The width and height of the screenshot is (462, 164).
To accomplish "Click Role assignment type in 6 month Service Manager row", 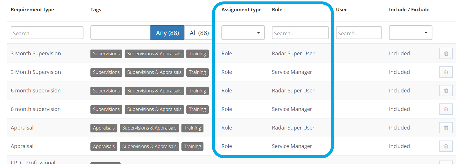I will coord(227,109).
